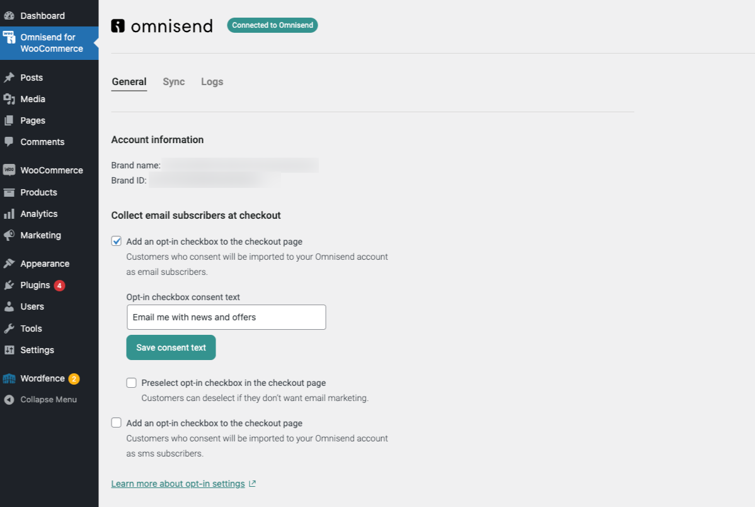Click the opt-in consent text field
This screenshot has width=755, height=507.
point(226,317)
